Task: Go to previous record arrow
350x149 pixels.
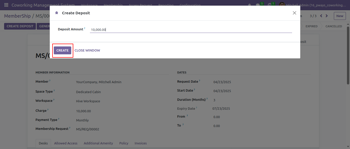Action: pyautogui.click(x=321, y=16)
